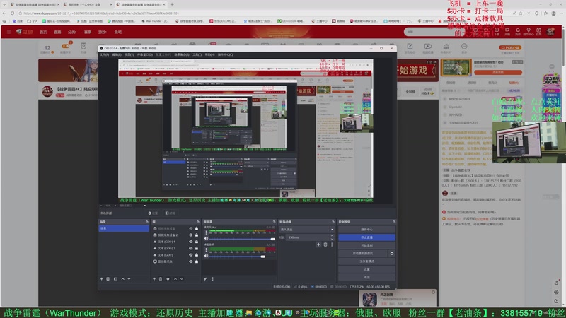Image resolution: width=566 pixels, height=318 pixels.
Task: Unlock the 视频采集设备 2 source
Action: (197, 235)
